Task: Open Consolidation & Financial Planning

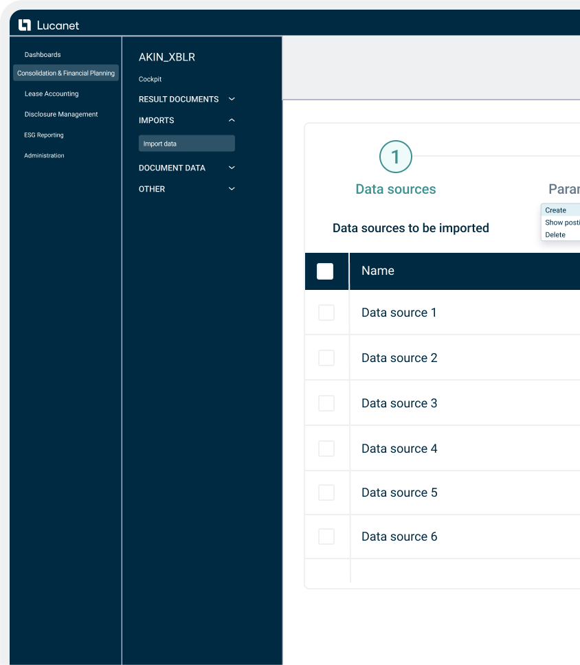Action: (x=66, y=73)
